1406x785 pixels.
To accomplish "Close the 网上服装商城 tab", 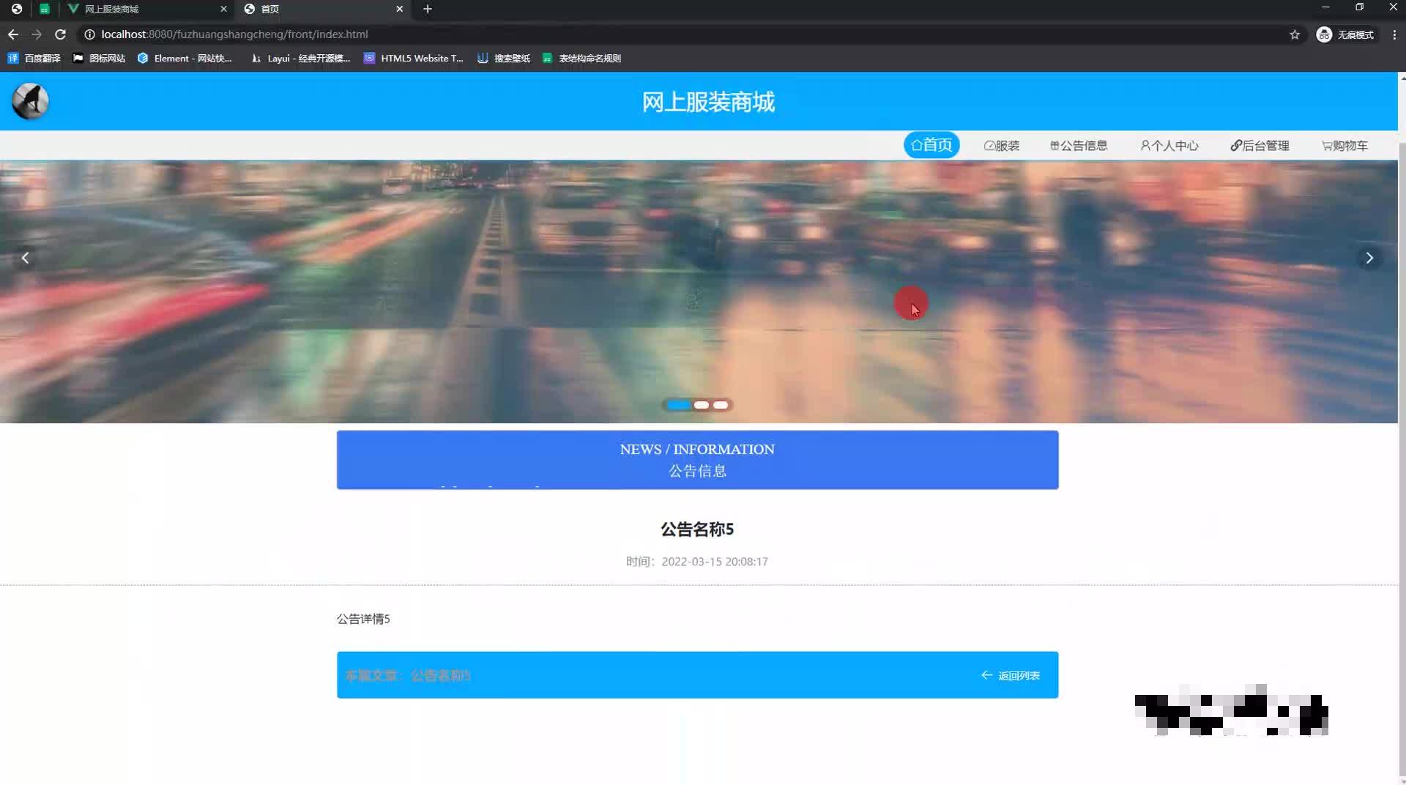I will coord(223,9).
